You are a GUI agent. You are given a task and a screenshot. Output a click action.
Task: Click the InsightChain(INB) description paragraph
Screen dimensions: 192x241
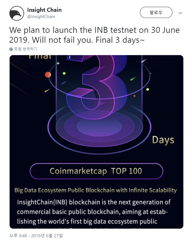[94, 212]
